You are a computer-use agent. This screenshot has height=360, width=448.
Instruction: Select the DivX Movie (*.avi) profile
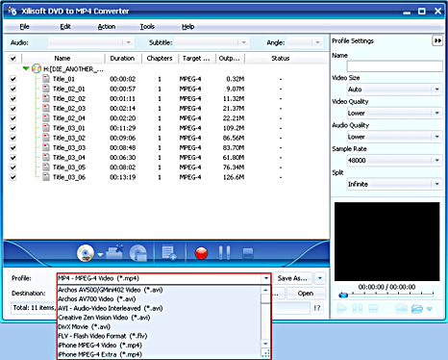(x=160, y=326)
